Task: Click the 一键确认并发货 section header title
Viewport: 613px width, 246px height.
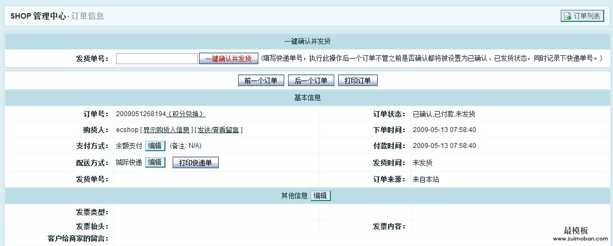Action: (x=307, y=41)
